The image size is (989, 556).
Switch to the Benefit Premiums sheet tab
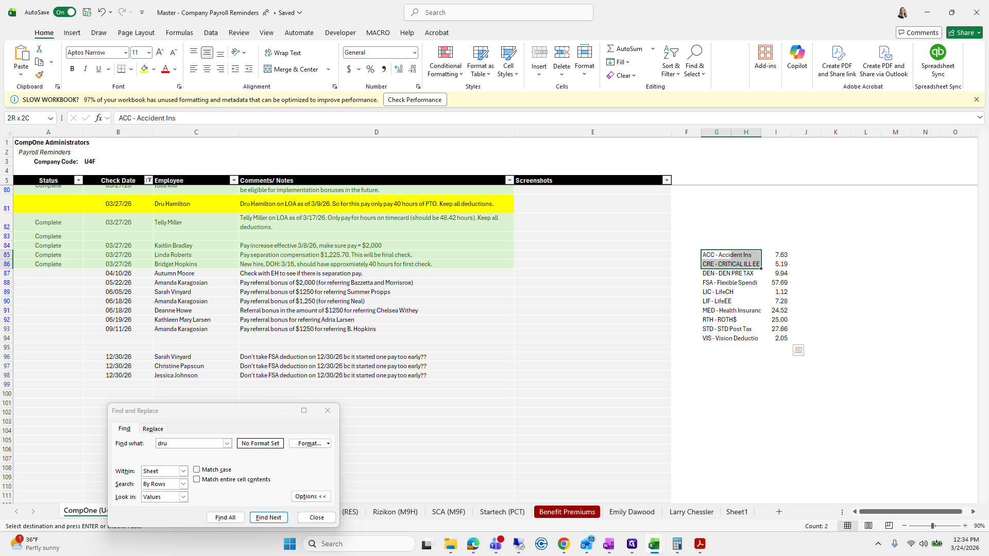pyautogui.click(x=567, y=512)
